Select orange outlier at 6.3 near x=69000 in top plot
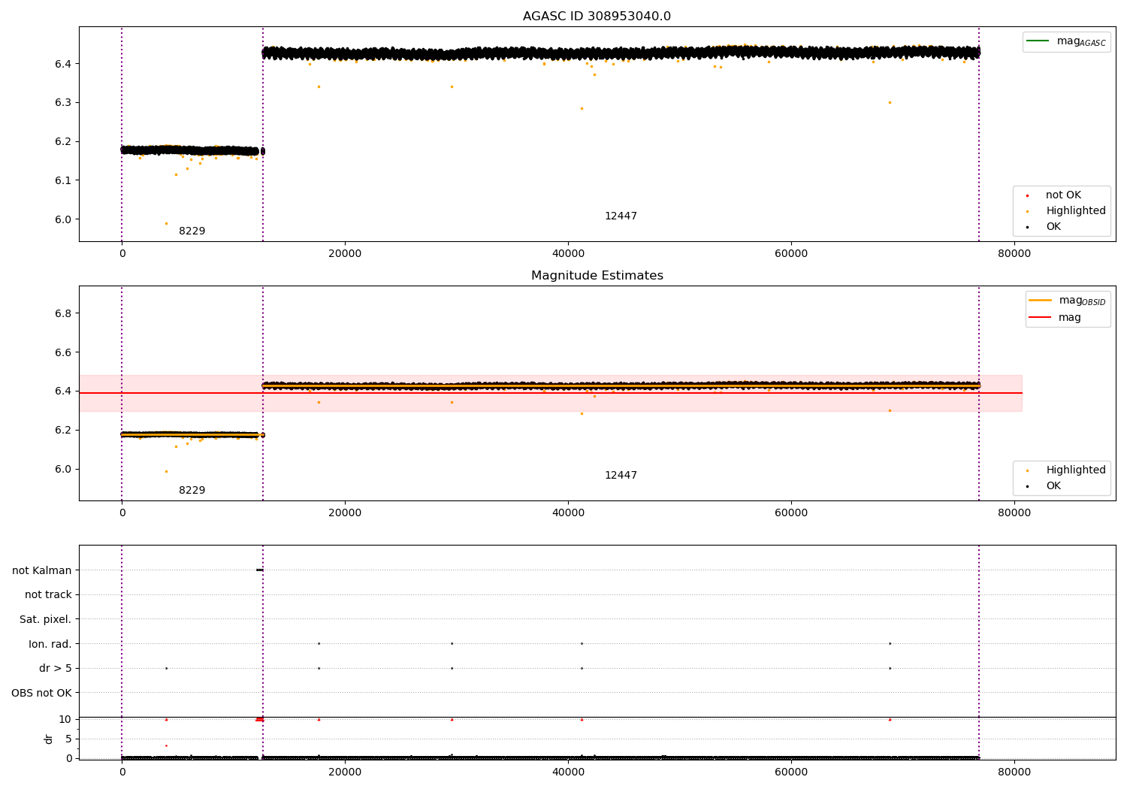 pos(890,102)
